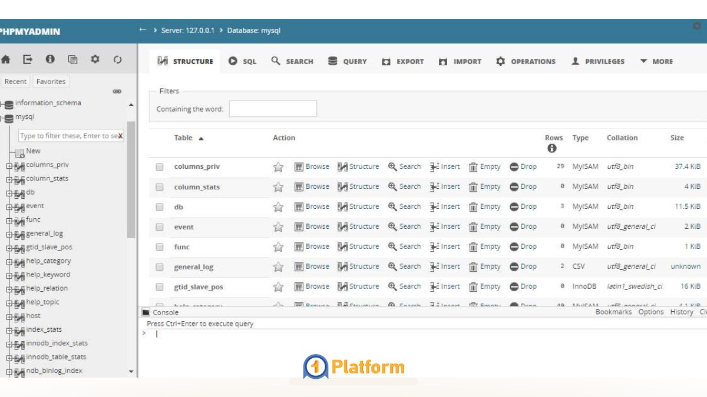Type in the Containing the word filter field

pos(273,108)
